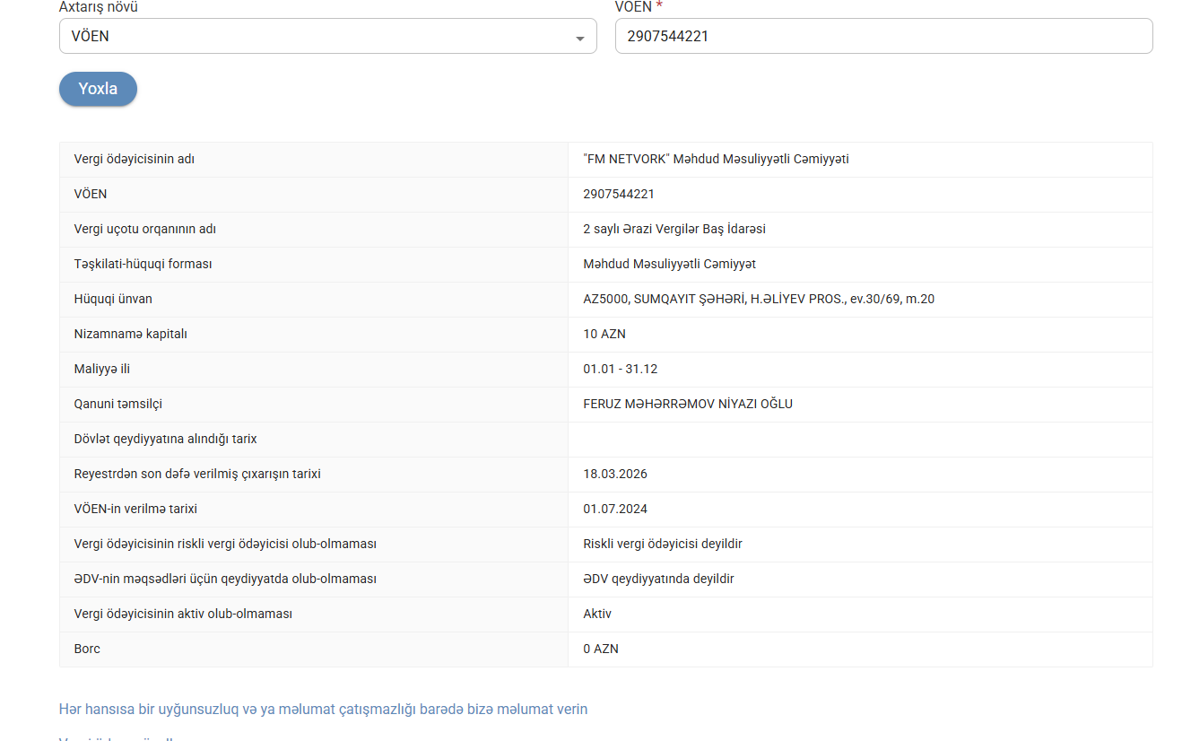
Task: Click the FM NETVORK company name value
Action: click(x=716, y=160)
